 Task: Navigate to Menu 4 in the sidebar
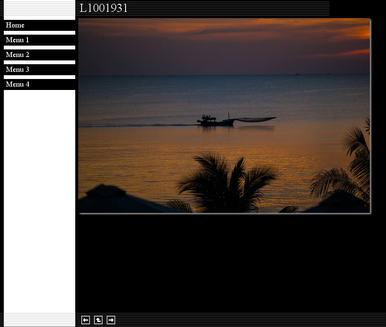click(17, 84)
